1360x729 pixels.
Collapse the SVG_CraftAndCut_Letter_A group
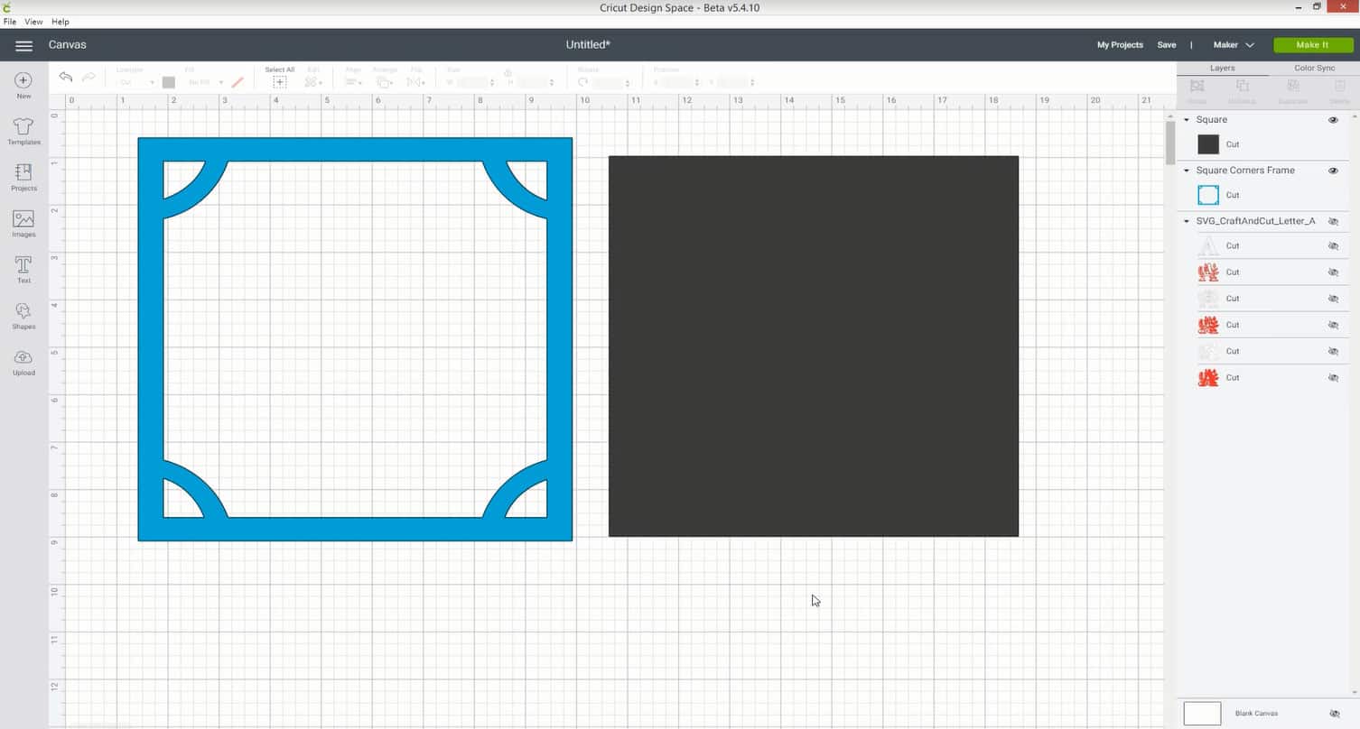[x=1187, y=221]
